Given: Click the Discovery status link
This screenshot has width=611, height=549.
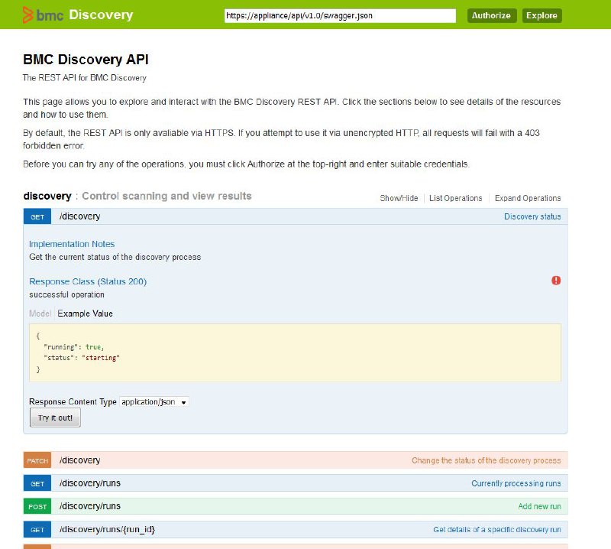Looking at the screenshot, I should pos(532,216).
